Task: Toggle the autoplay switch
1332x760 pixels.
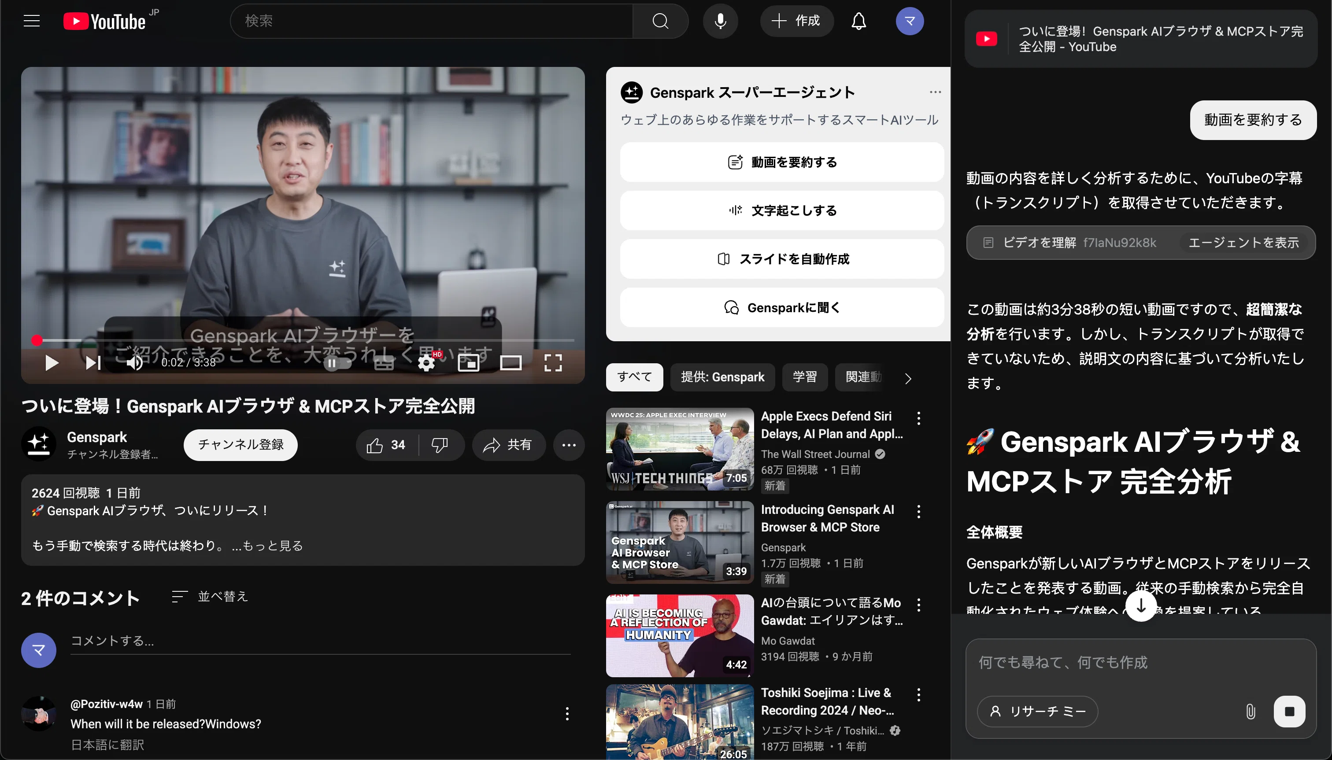Action: coord(337,363)
